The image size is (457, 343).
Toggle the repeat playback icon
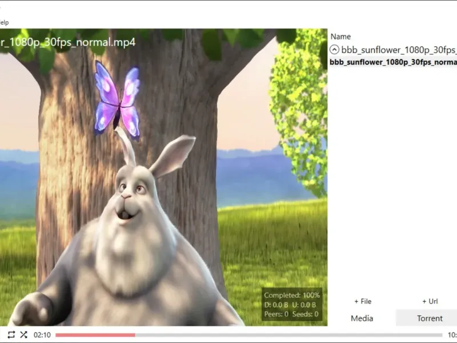pyautogui.click(x=11, y=334)
